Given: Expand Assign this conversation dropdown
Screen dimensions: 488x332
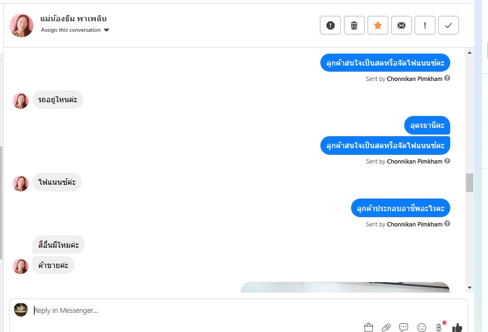Looking at the screenshot, I should coord(75,30).
